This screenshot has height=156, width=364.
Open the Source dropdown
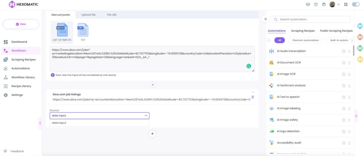pos(100,115)
